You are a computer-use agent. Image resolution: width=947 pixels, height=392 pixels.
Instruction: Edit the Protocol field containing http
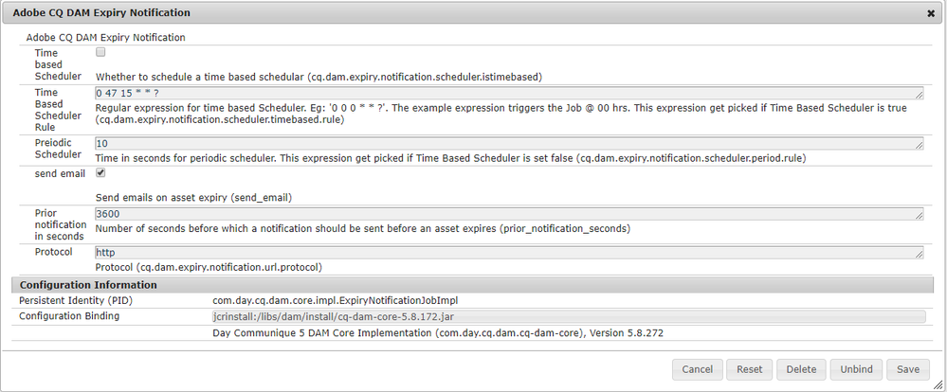[509, 253]
